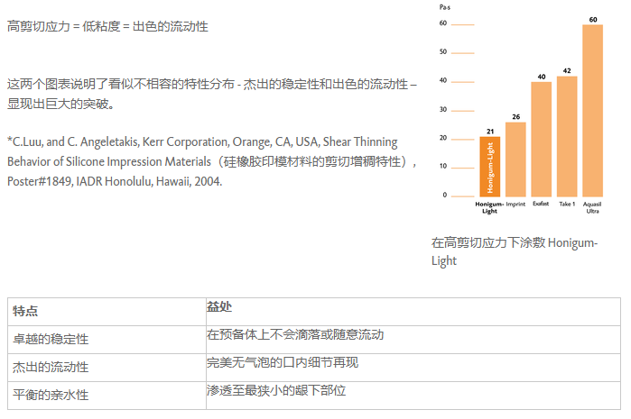Click the orange Honigum-Light bar in the chart
This screenshot has height=419, width=631.
coord(490,167)
